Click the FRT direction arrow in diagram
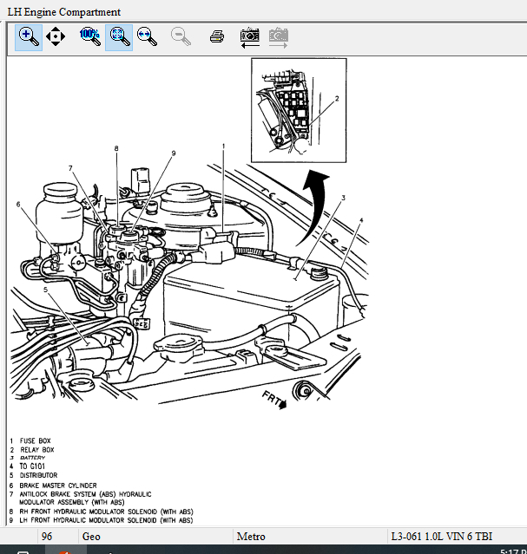 click(274, 400)
